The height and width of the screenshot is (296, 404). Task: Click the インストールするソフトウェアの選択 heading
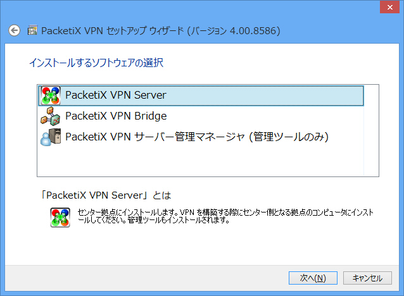click(96, 63)
